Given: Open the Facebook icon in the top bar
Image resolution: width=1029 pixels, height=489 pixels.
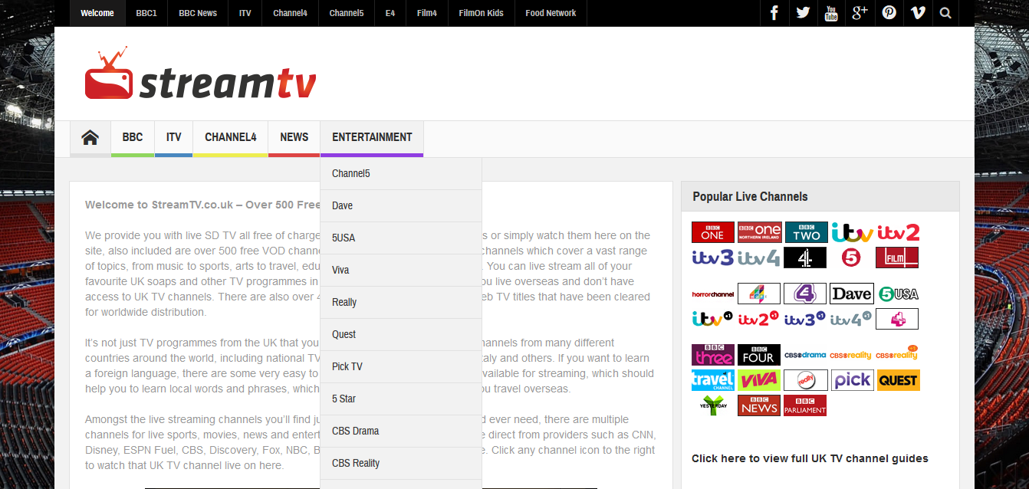Looking at the screenshot, I should 774,13.
